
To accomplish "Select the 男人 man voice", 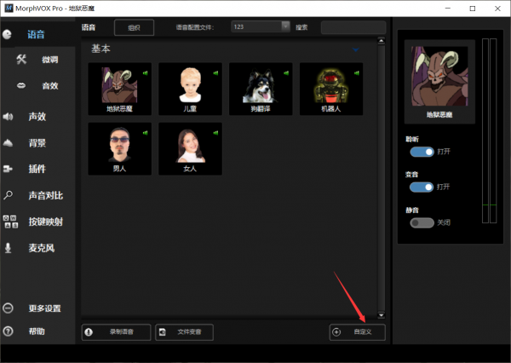I will [x=119, y=149].
